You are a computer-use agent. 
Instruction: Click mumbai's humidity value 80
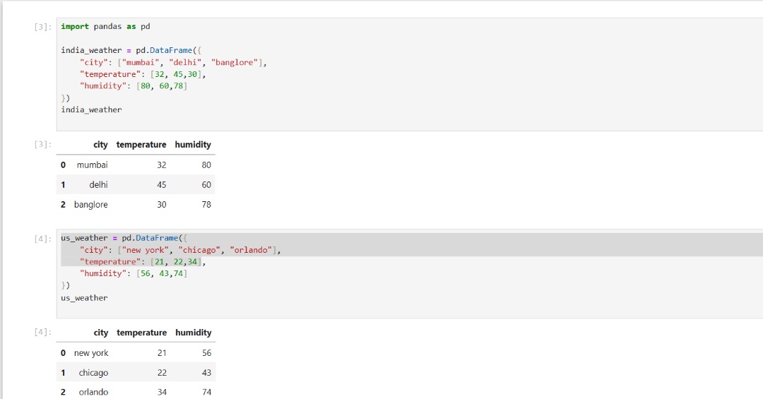coord(206,165)
